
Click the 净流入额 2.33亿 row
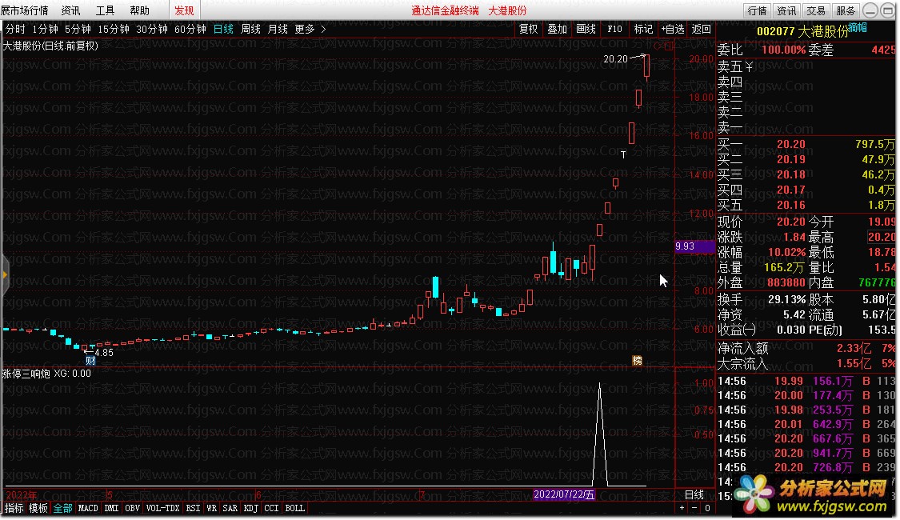tap(806, 348)
